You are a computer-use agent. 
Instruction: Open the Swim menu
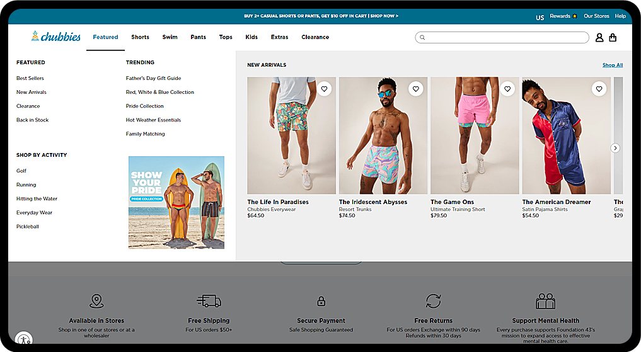[170, 37]
